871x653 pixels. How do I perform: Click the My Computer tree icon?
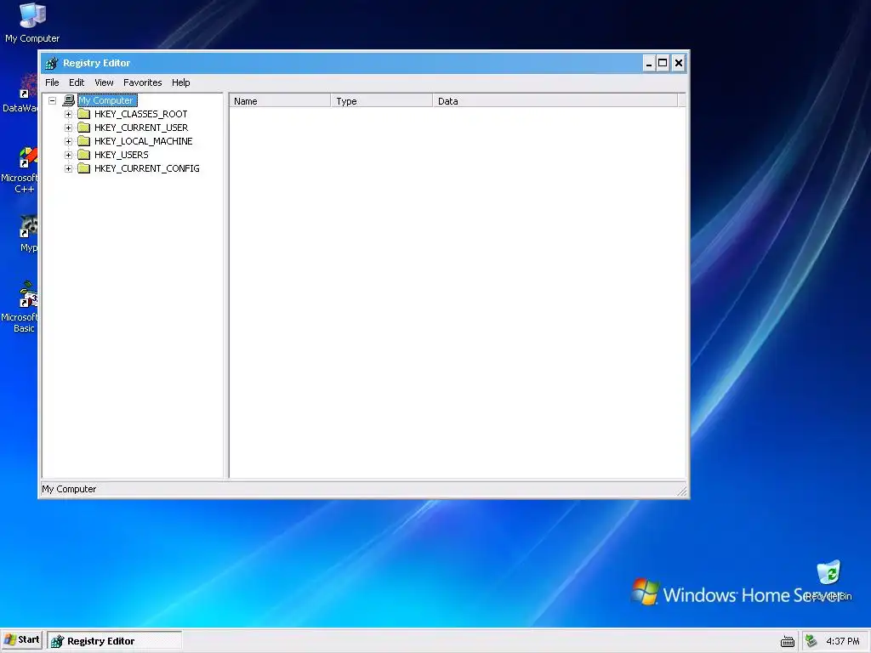68,100
